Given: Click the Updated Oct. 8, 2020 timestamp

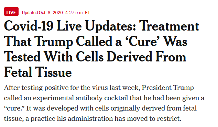Looking at the screenshot, I should click(x=56, y=13).
